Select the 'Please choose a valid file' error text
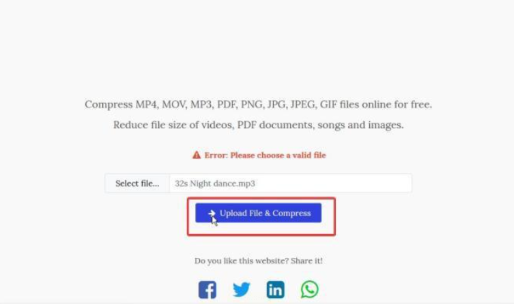Screen dimensions: 514x304 click(x=278, y=155)
